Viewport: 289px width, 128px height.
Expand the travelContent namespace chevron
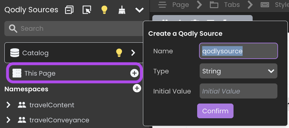[x=8, y=105]
